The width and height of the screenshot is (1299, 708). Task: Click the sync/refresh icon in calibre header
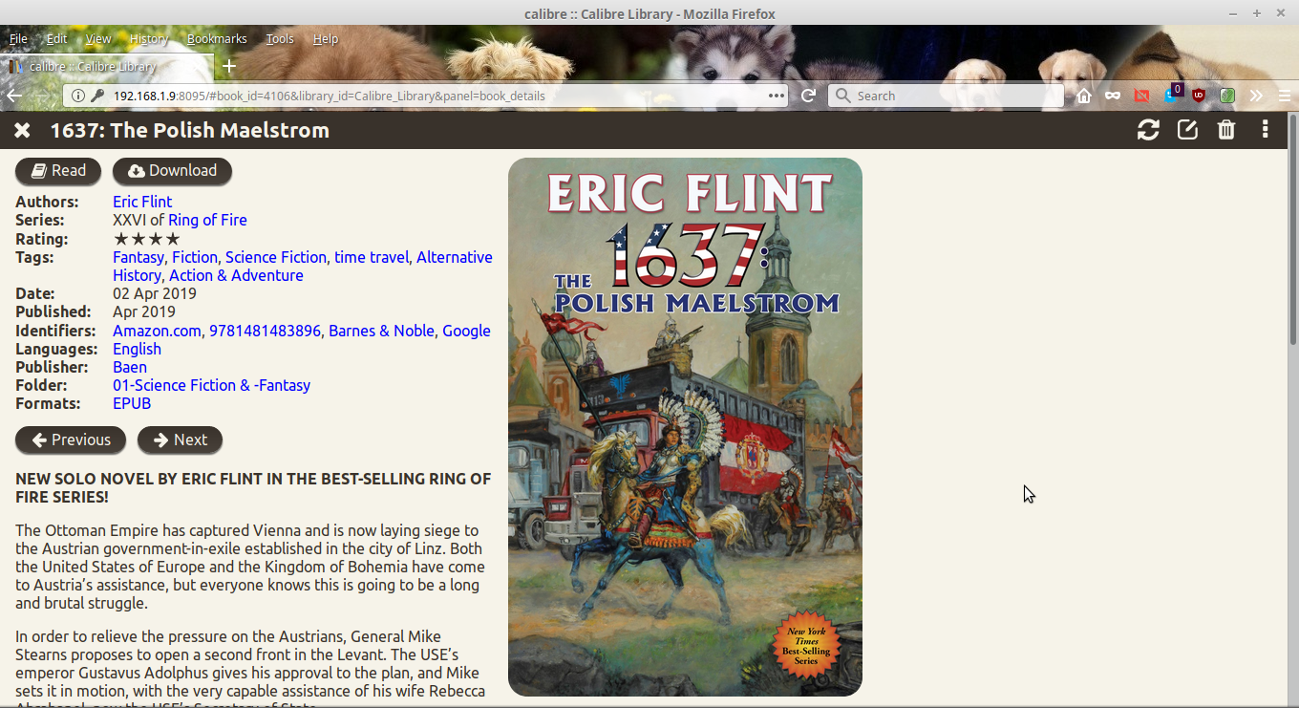click(1148, 130)
